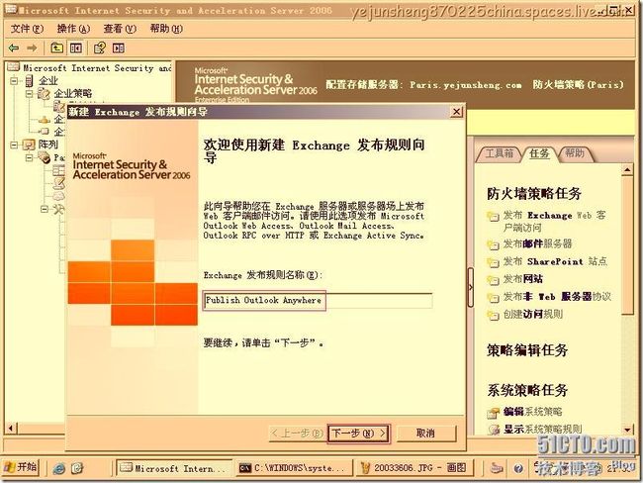Click 发布 Exchange Web 客户端访问 link
643x483 pixels.
(x=554, y=221)
